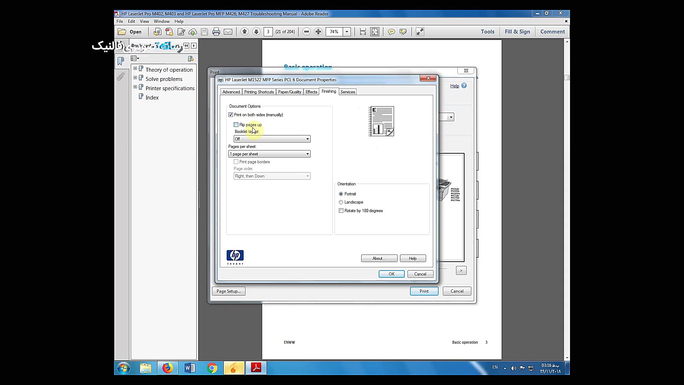Click the Print printer icon in toolbar
Viewport: 684px width, 385px height.
pos(216,32)
